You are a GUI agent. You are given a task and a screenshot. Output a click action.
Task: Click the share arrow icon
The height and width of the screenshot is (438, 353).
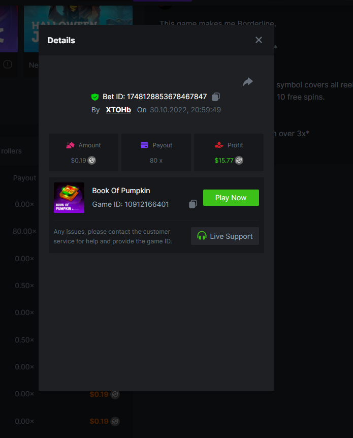248,82
